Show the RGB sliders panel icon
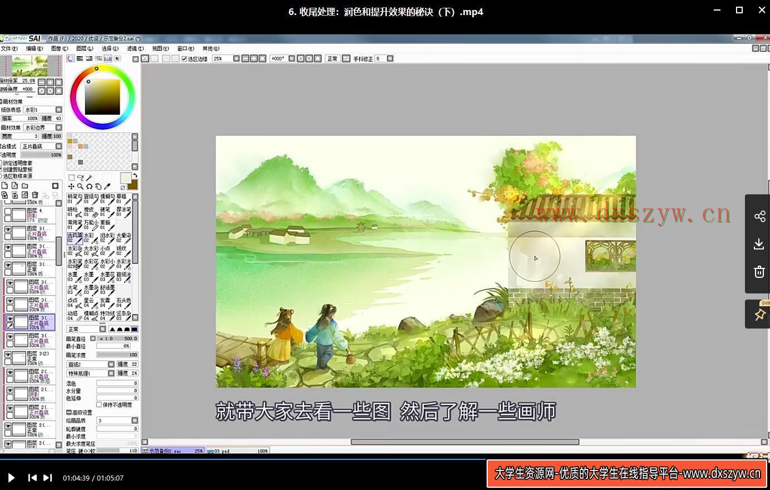The image size is (770, 490). click(x=80, y=58)
